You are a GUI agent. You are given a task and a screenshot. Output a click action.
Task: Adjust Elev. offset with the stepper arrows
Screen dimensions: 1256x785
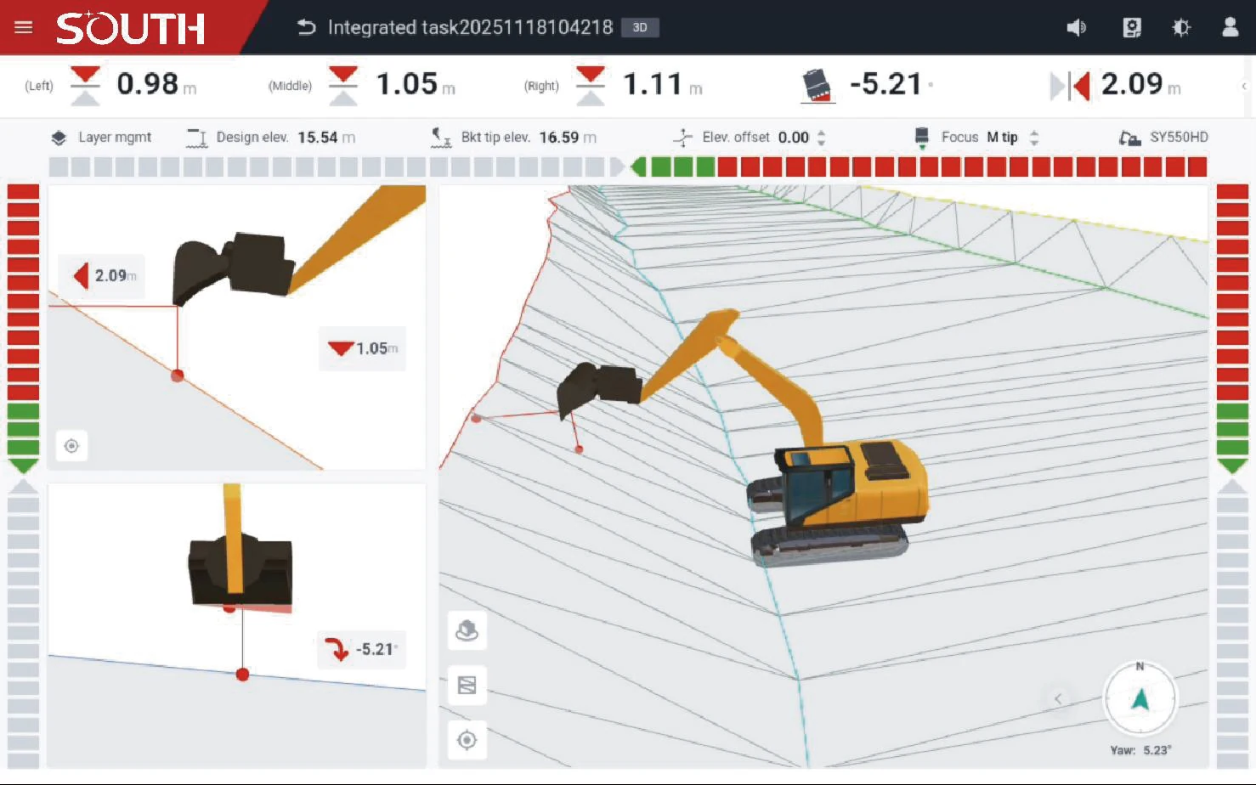coord(821,138)
